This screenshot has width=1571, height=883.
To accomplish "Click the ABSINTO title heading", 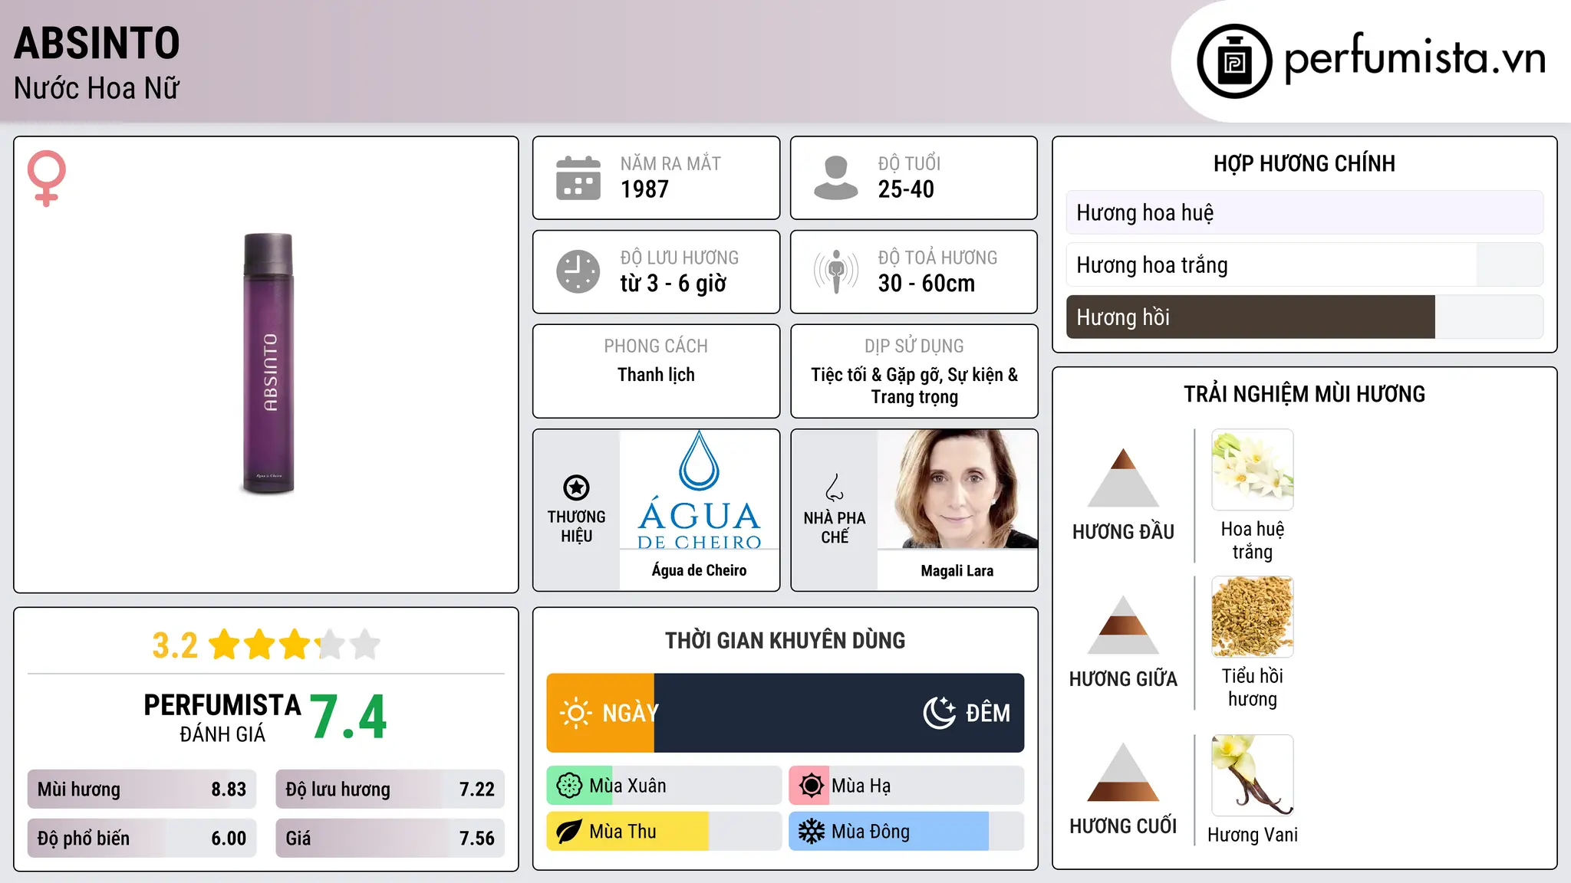I will [x=97, y=43].
